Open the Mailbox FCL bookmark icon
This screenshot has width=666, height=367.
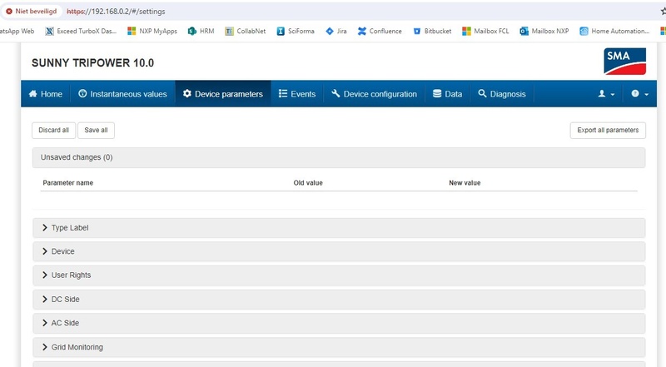(x=466, y=31)
